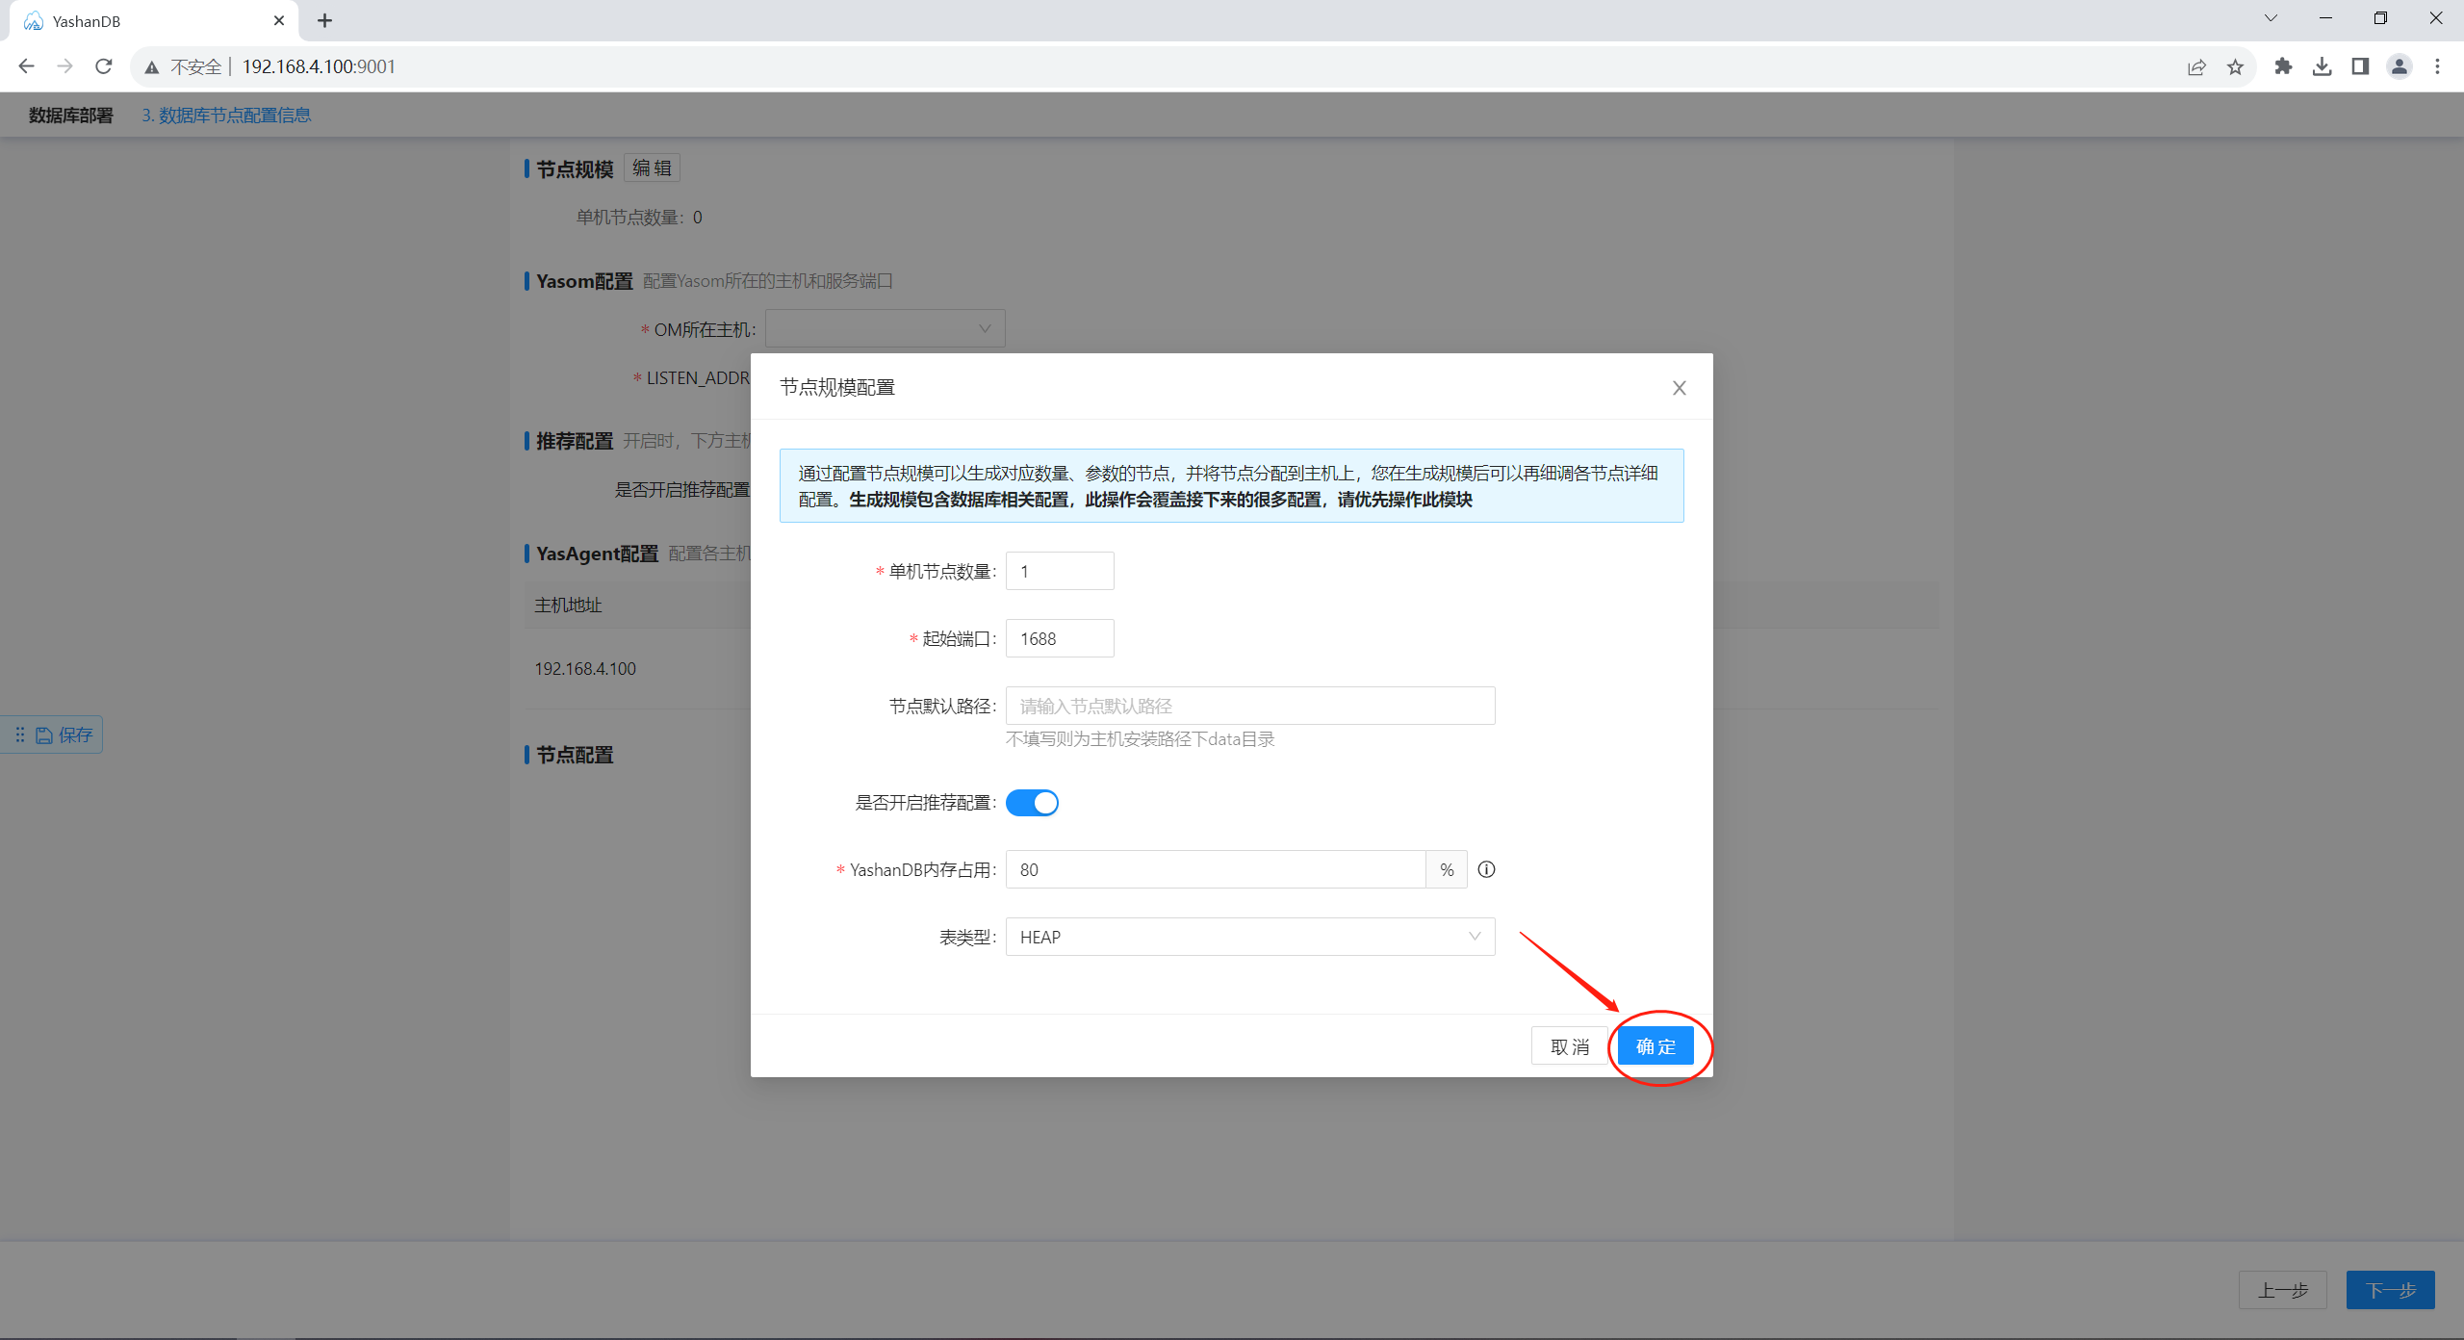Click the browser forward arrow
Viewport: 2464px width, 1340px height.
tap(64, 66)
